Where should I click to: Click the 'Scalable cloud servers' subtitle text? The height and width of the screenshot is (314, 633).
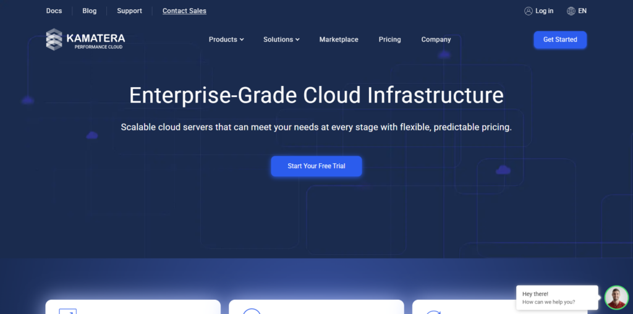[x=316, y=127]
